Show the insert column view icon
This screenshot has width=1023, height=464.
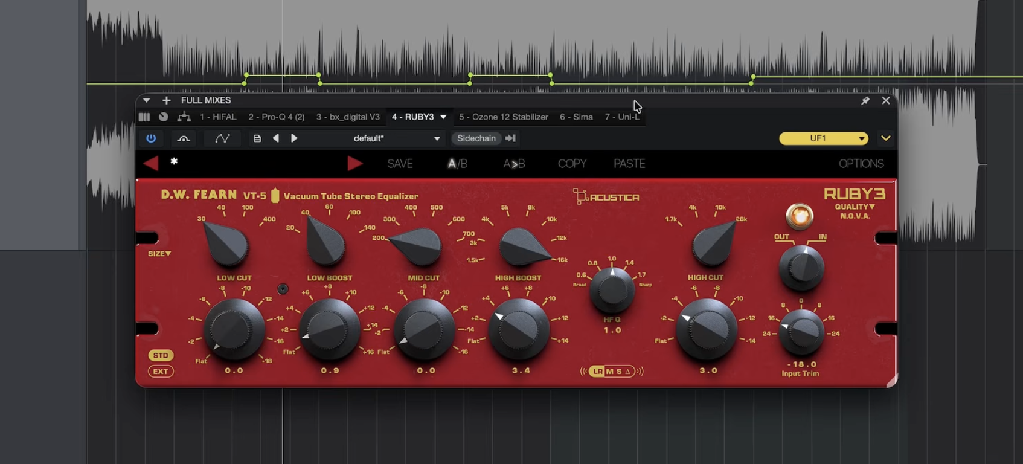144,117
